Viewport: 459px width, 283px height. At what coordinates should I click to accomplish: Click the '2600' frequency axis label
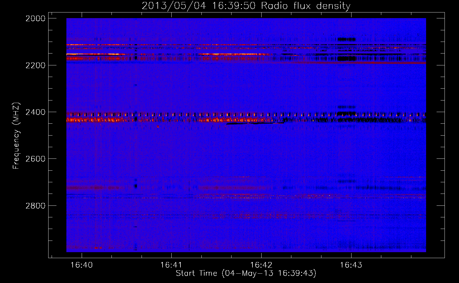pyautogui.click(x=35, y=159)
